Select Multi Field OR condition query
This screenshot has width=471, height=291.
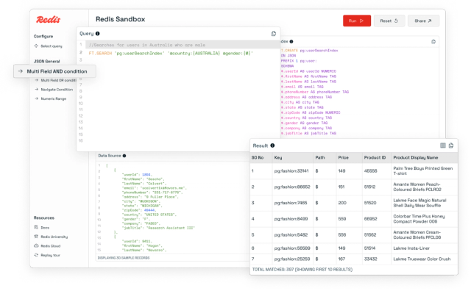(55, 80)
